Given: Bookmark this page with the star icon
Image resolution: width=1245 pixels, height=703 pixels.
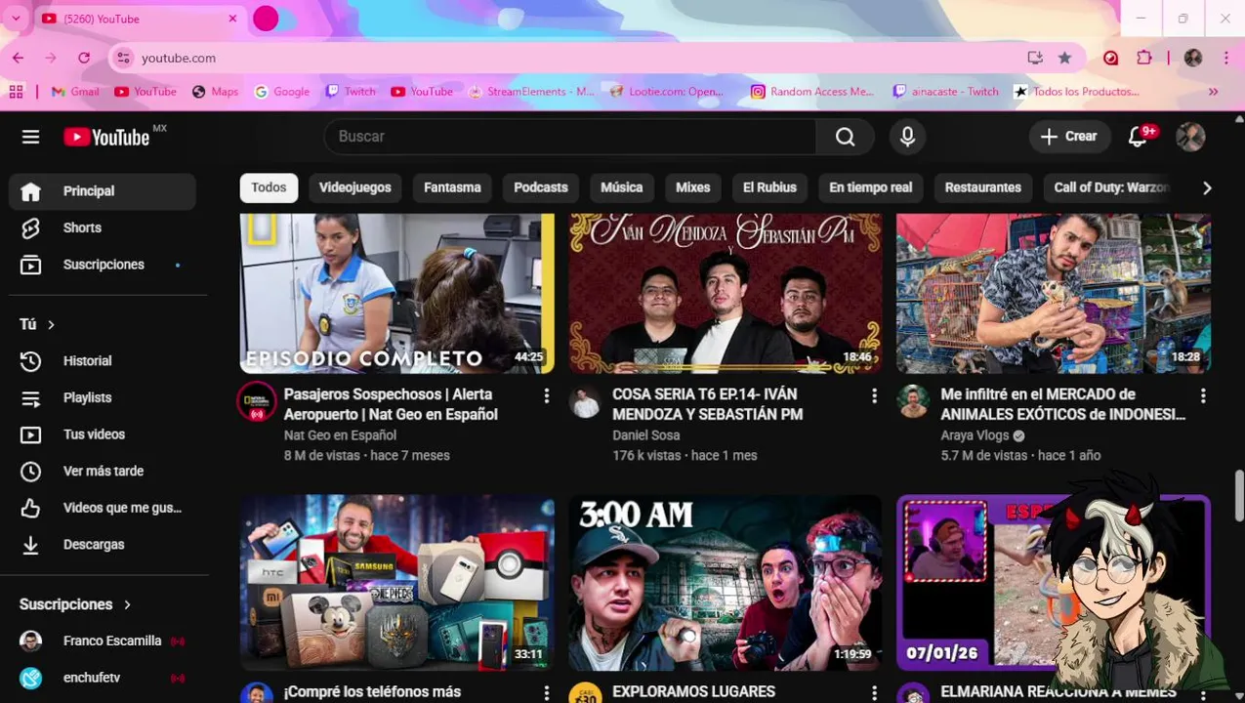Looking at the screenshot, I should [1064, 58].
